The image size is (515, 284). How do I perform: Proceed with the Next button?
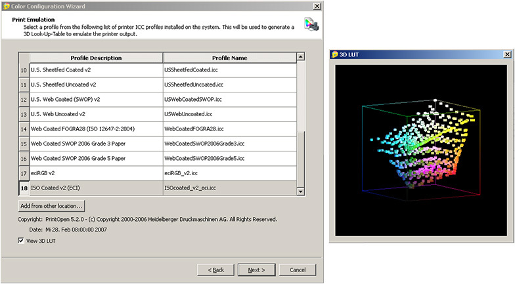coord(256,270)
